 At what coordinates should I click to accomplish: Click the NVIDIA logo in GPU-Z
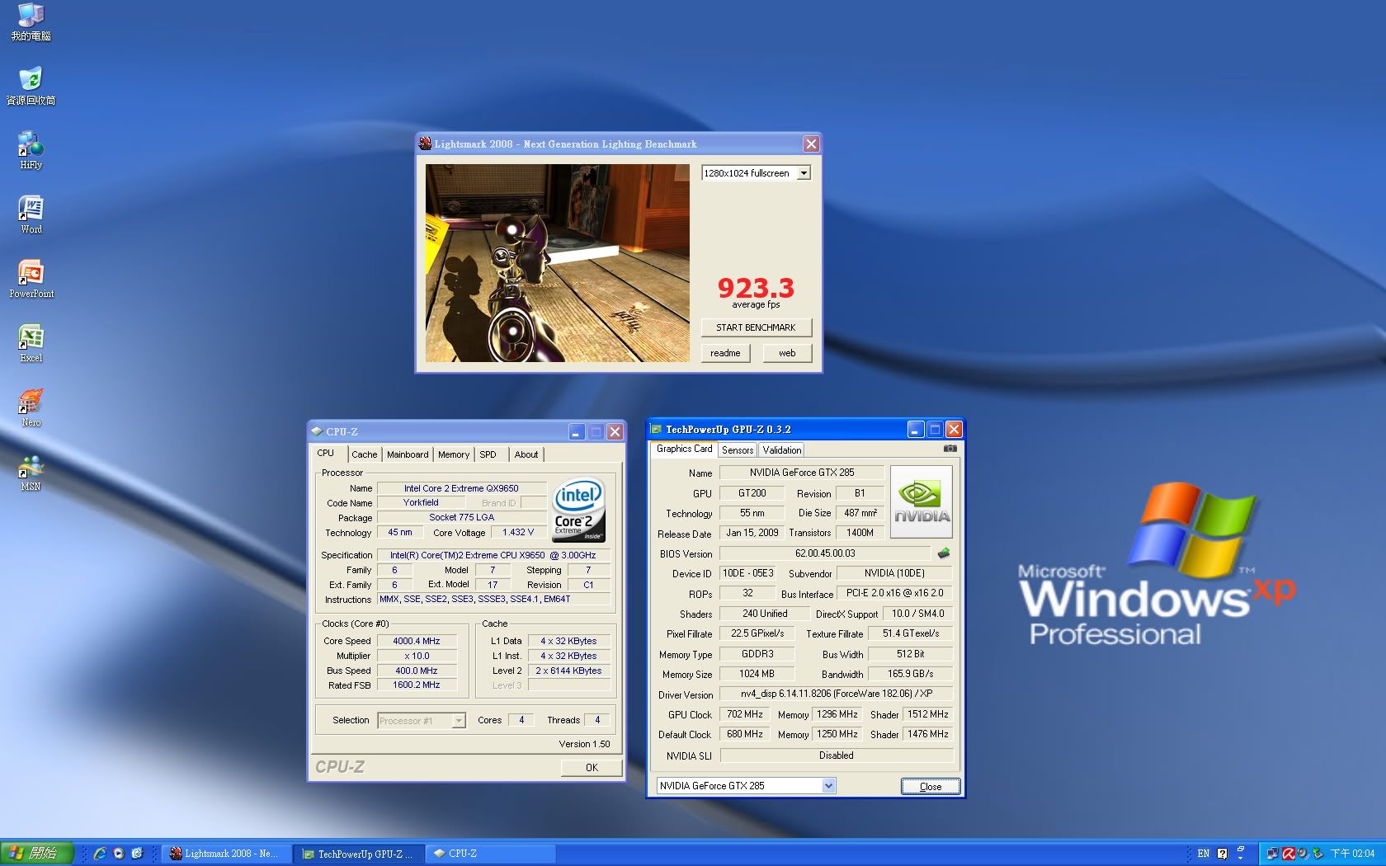click(922, 501)
